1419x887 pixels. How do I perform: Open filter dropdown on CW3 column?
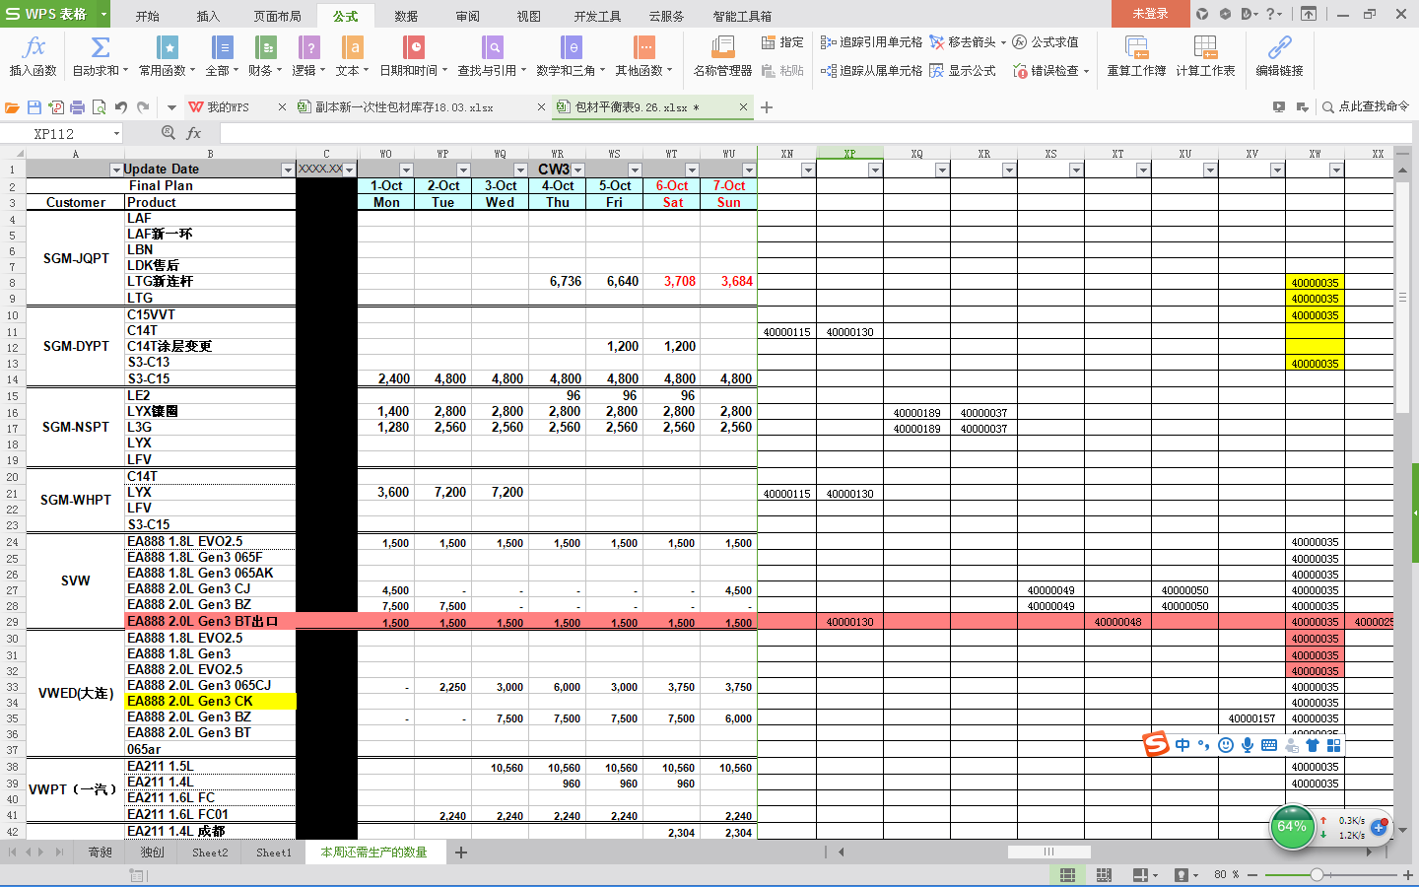tap(578, 171)
